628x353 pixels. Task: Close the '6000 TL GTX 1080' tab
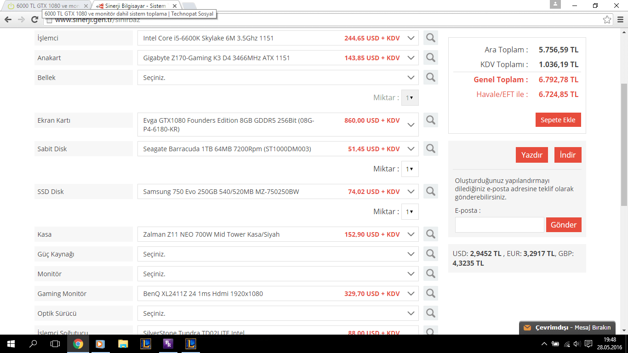pos(86,6)
